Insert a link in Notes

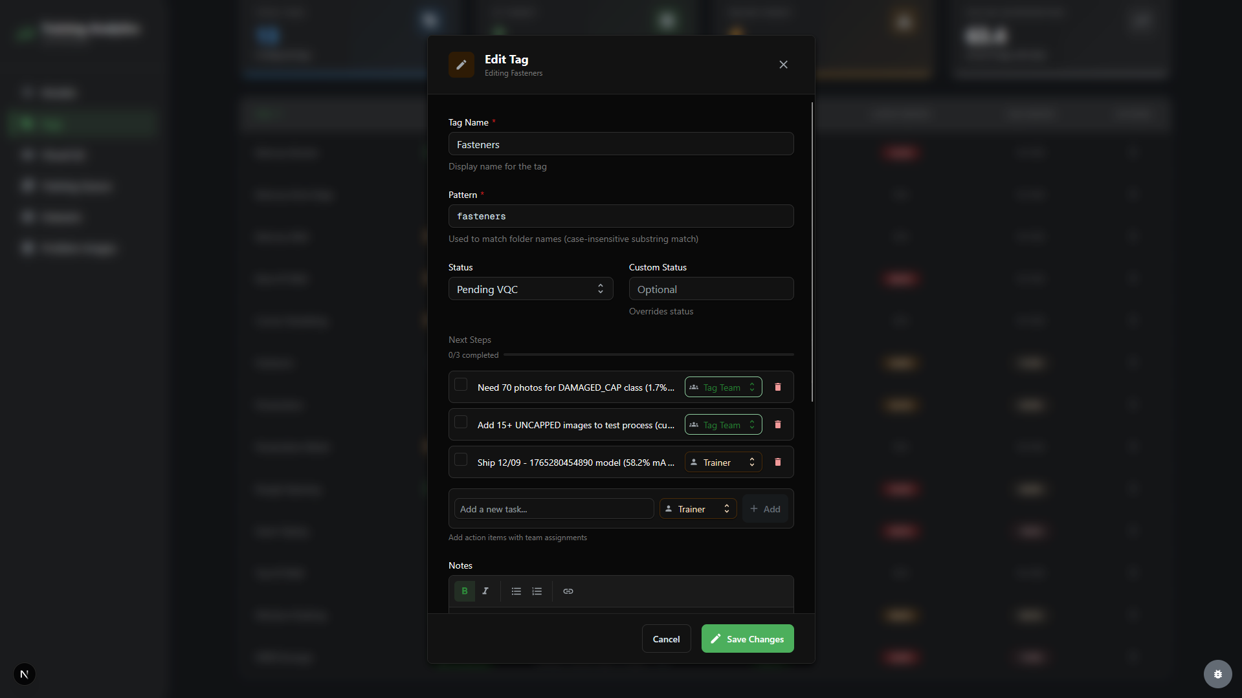(x=568, y=591)
